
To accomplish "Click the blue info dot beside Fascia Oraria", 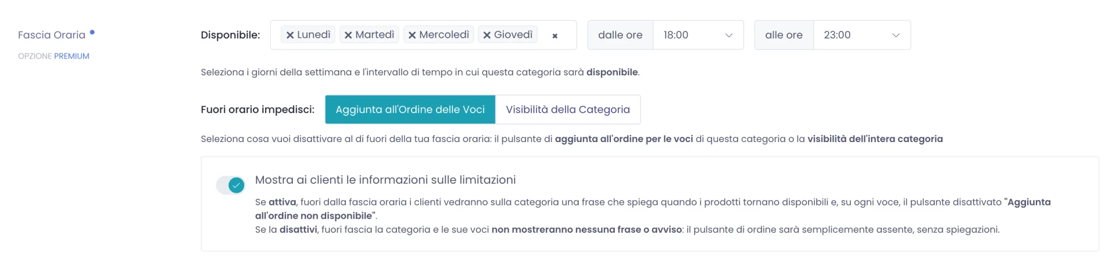I will point(92,32).
